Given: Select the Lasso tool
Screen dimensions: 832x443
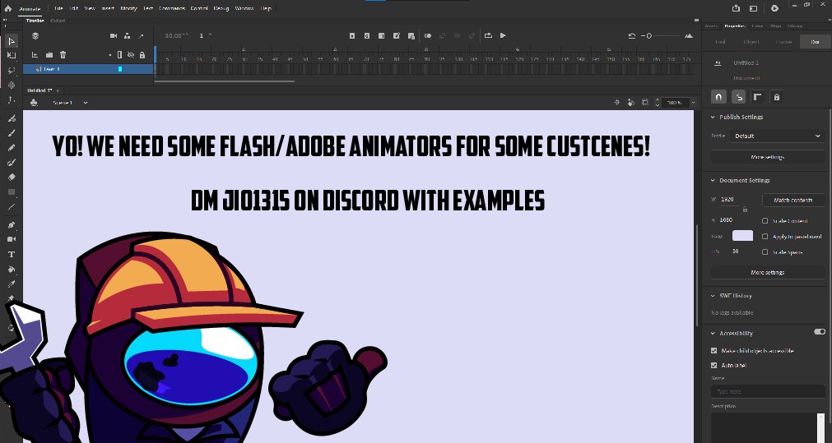Looking at the screenshot, I should click(x=12, y=70).
